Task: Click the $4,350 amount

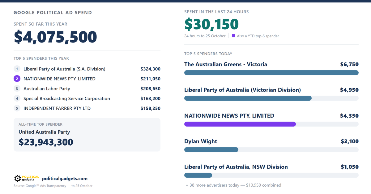Action: coord(349,116)
